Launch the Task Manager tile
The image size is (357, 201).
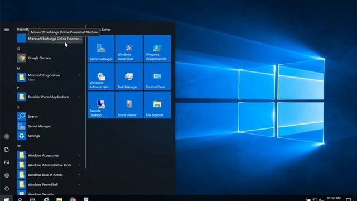tap(129, 77)
